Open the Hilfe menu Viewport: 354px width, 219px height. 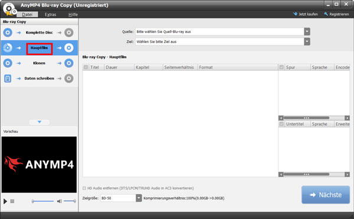pyautogui.click(x=73, y=14)
